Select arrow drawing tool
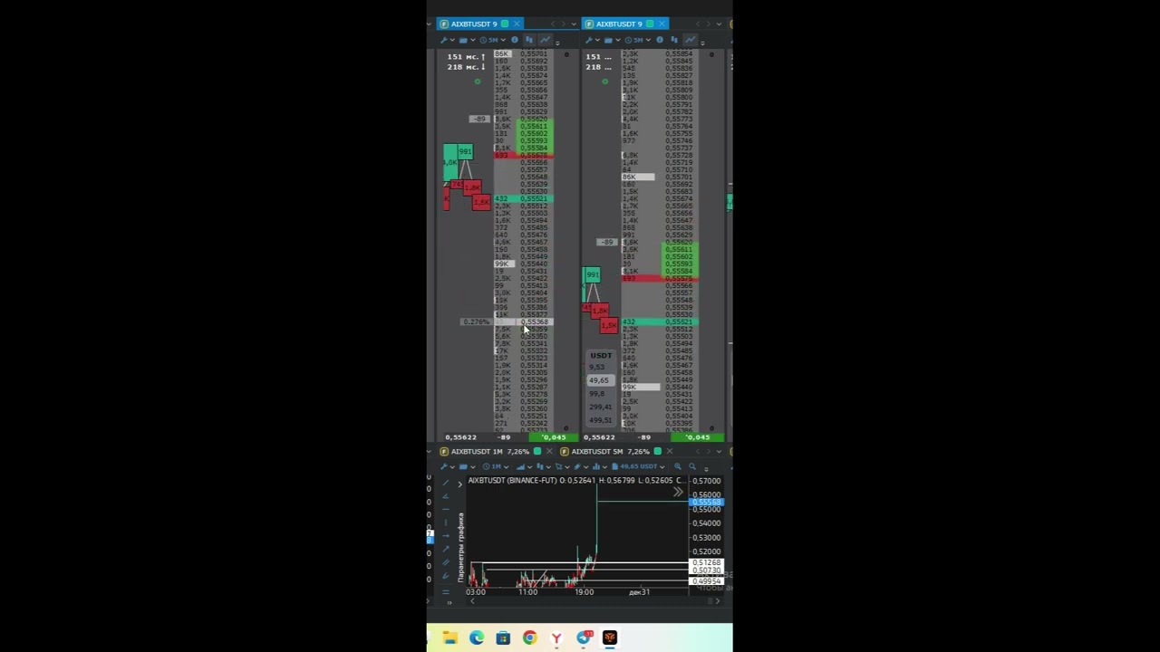Viewport: 1160px width, 652px height. [445, 549]
